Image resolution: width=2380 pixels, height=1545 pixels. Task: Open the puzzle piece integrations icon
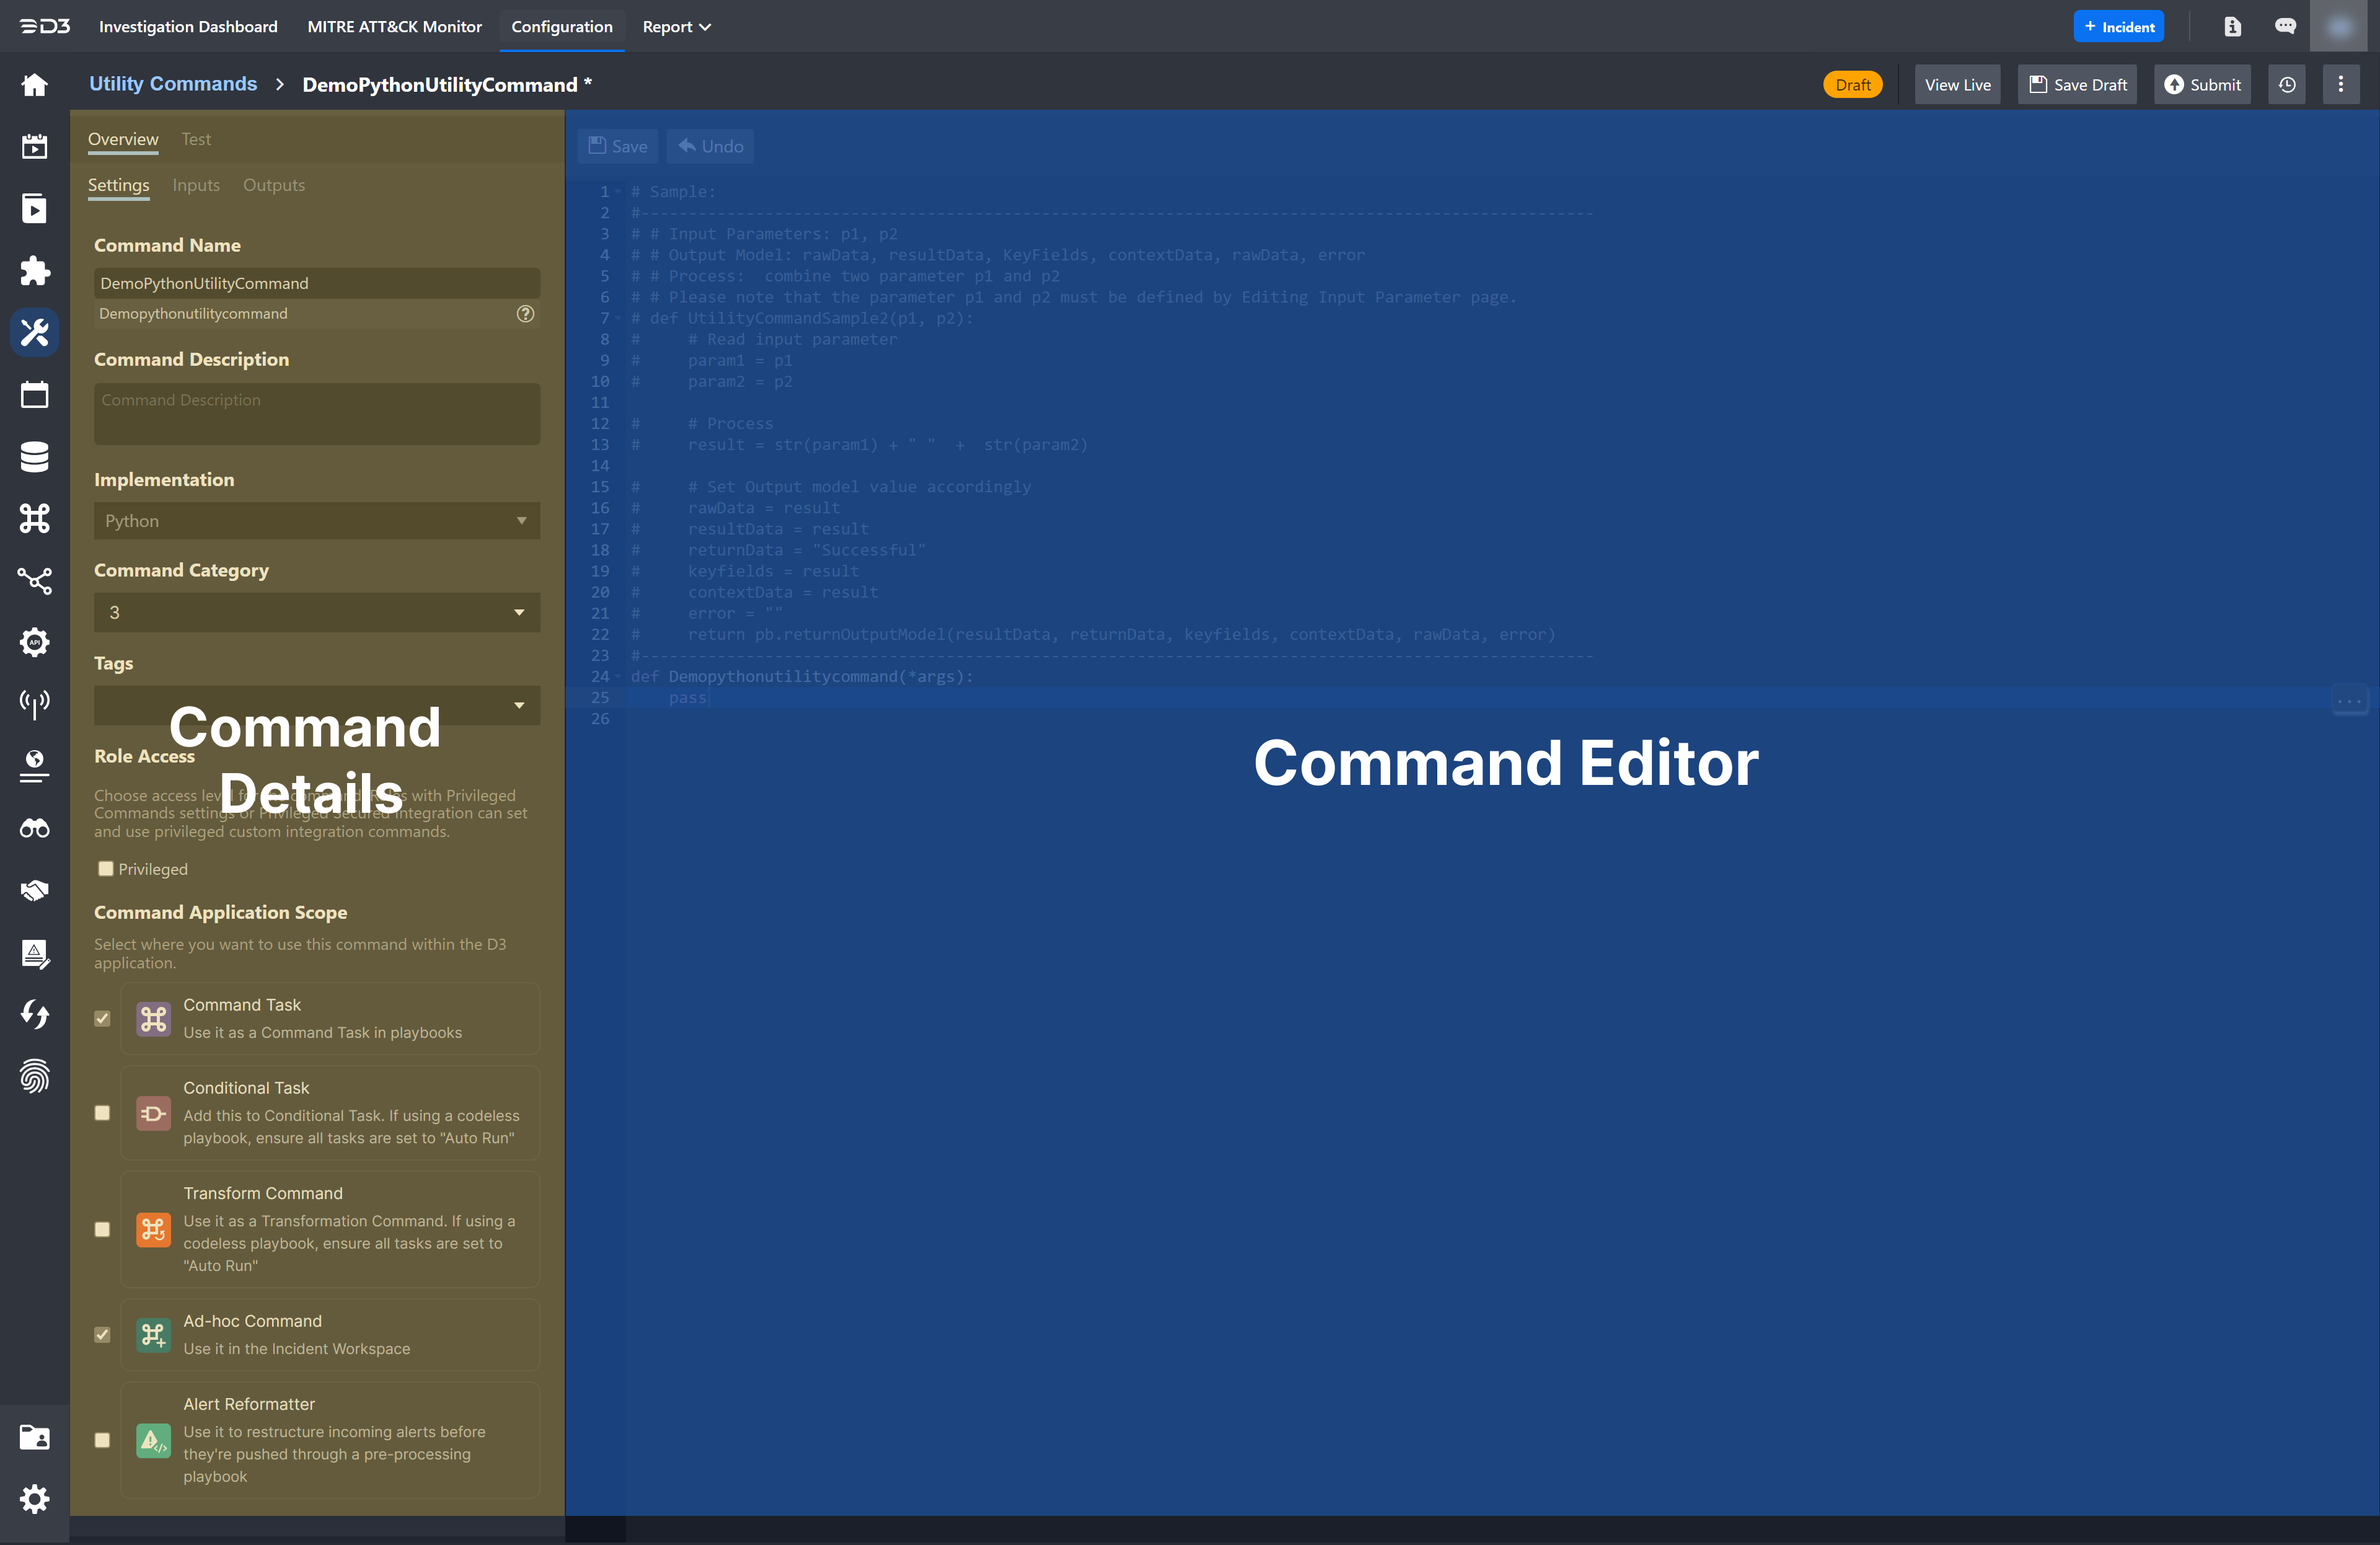coord(34,270)
